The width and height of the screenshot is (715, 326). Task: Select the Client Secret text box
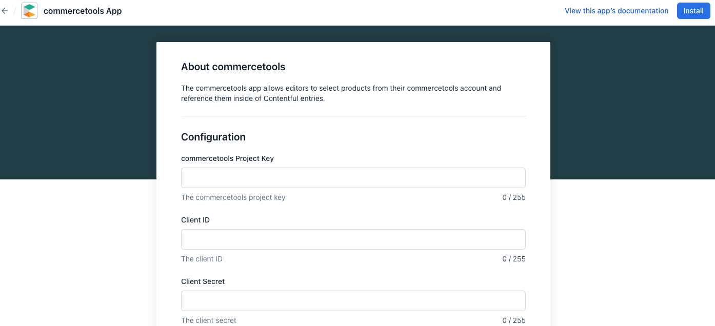[x=353, y=301]
